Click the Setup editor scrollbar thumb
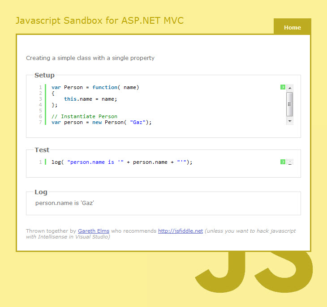The height and width of the screenshot is (307, 327). [x=290, y=104]
